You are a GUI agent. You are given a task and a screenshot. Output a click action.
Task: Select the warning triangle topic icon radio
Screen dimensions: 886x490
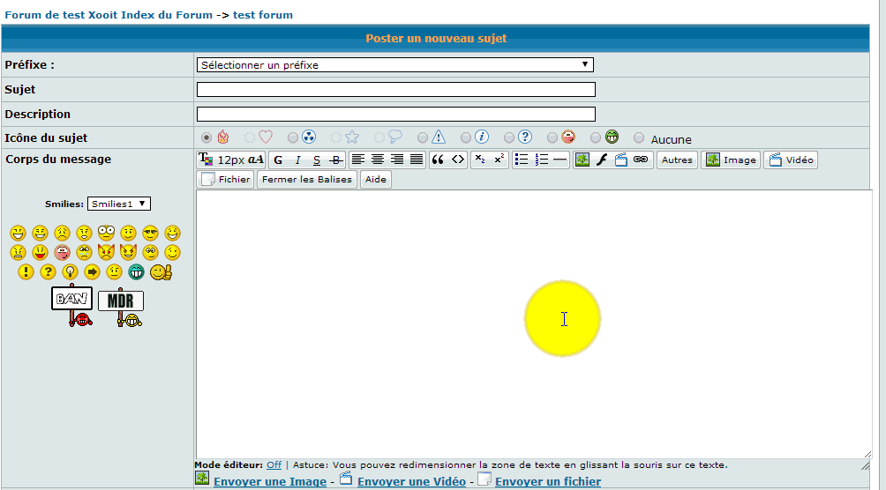423,137
